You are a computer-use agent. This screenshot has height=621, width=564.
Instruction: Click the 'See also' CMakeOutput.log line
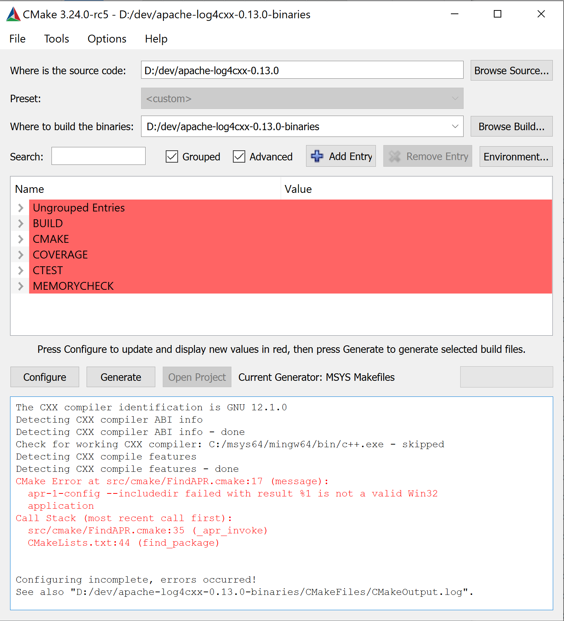(x=244, y=592)
